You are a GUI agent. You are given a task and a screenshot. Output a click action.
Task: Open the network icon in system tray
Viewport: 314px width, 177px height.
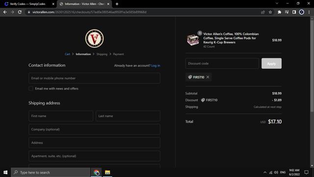pyautogui.click(x=271, y=173)
